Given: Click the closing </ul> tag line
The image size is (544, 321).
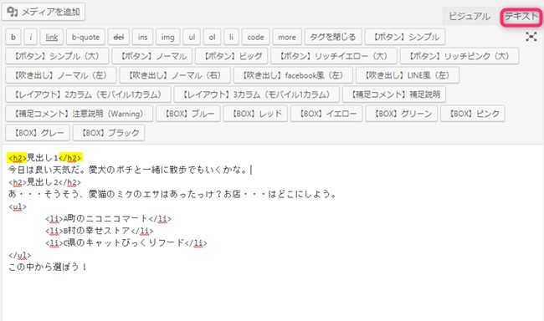Looking at the screenshot, I should (20, 255).
